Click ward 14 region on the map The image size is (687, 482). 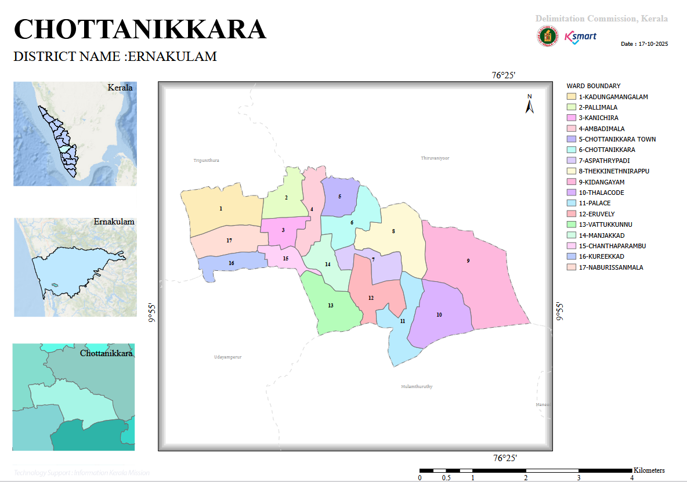tap(328, 264)
